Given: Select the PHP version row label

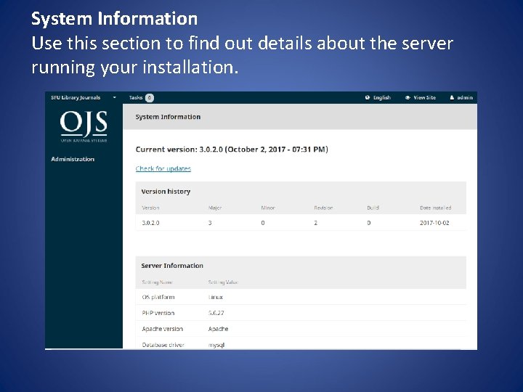Looking at the screenshot, I should [158, 313].
